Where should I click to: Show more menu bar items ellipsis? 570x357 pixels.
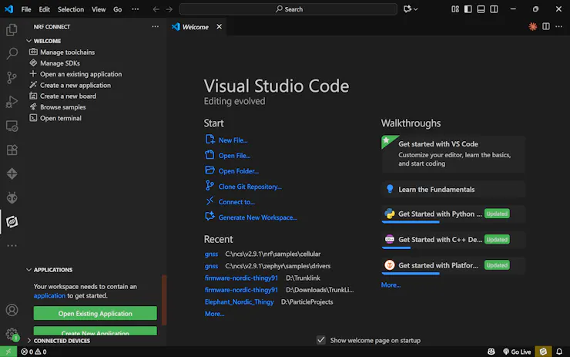[x=136, y=9]
